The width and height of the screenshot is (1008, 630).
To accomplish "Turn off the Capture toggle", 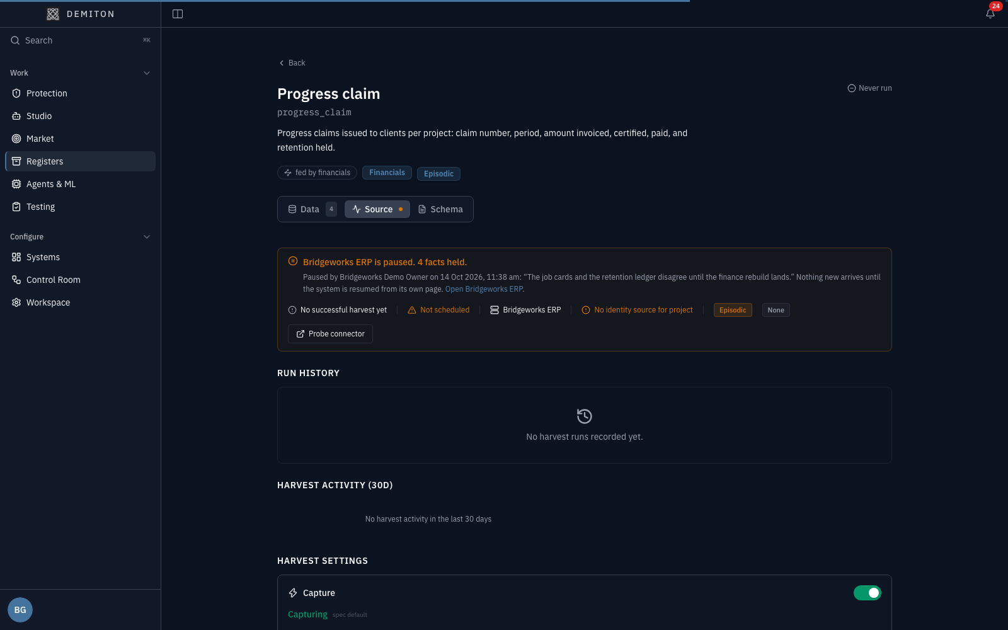I will coord(868,593).
